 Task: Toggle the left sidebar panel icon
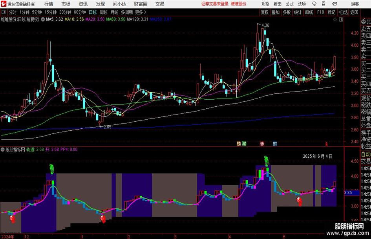coord(4,12)
